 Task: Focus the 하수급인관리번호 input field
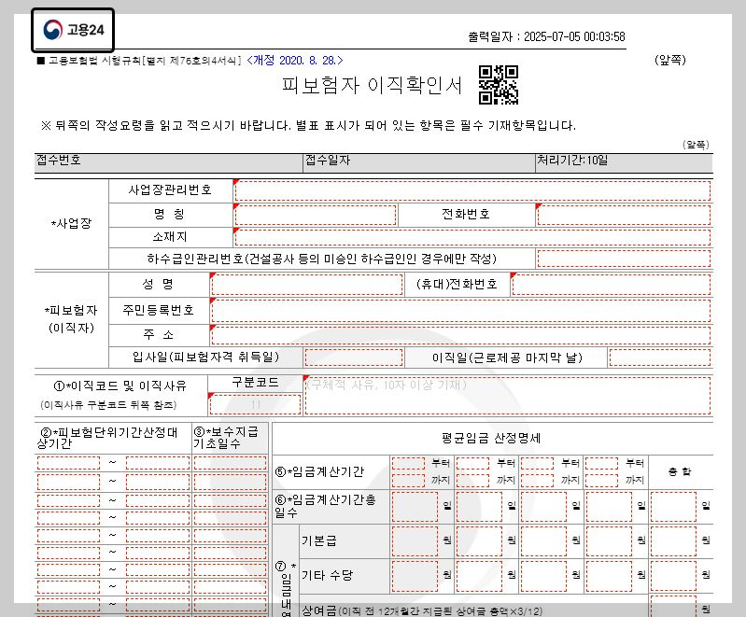coord(624,259)
